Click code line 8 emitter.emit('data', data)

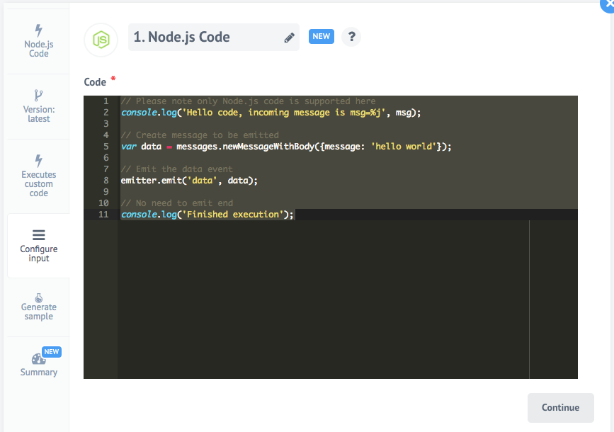[x=189, y=181]
